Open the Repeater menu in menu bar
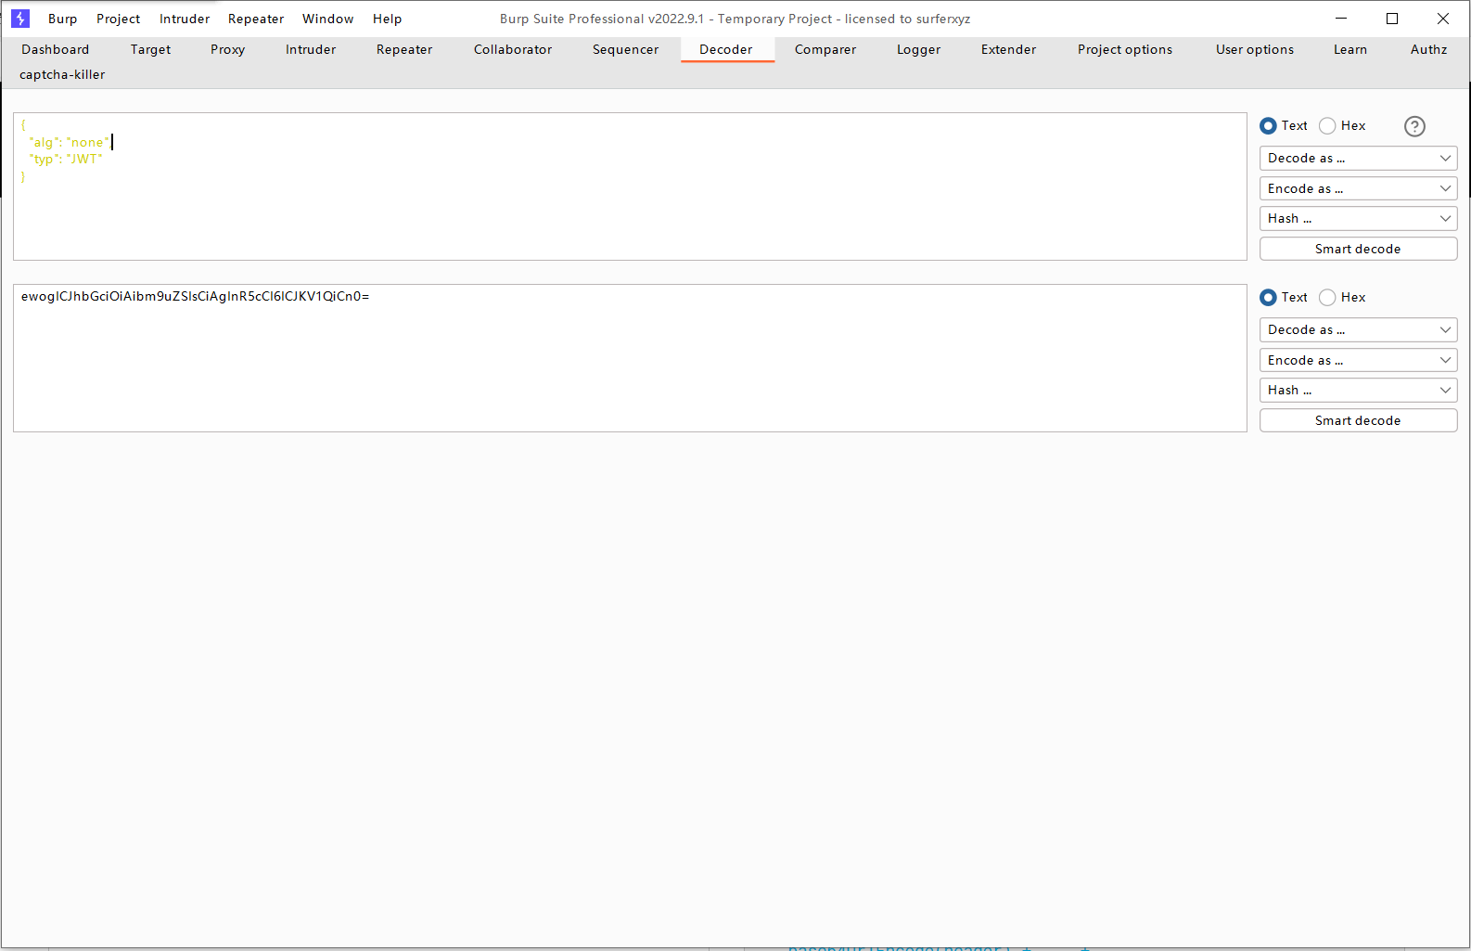Image resolution: width=1471 pixels, height=951 pixels. 256,19
